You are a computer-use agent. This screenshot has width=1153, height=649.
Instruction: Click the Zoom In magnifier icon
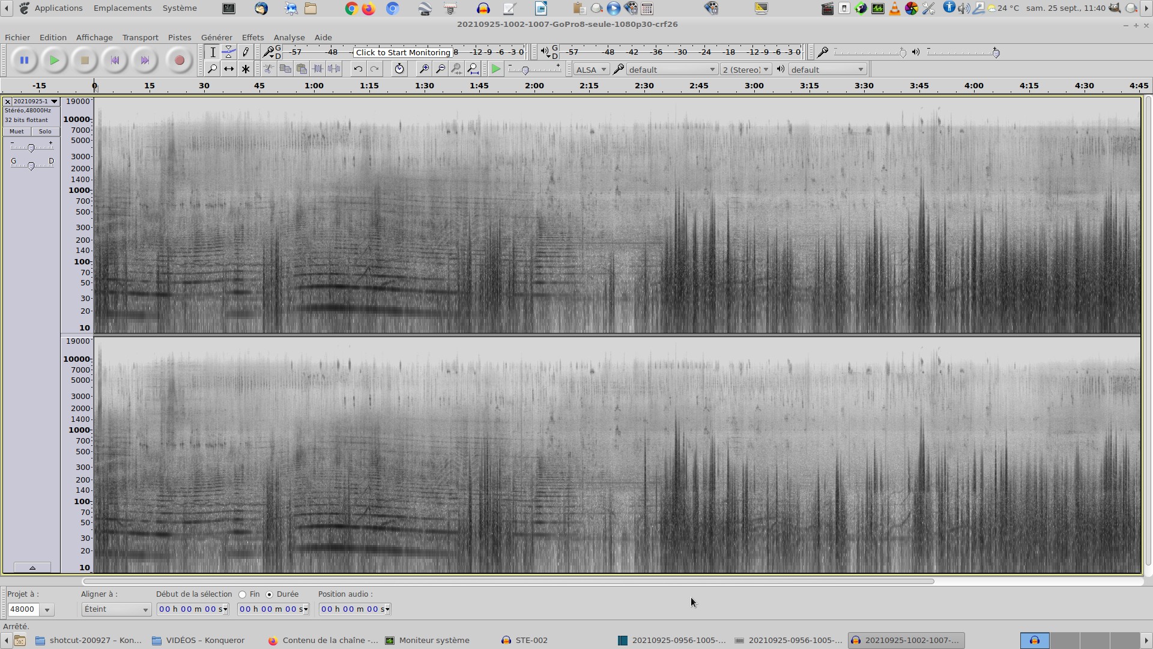[423, 69]
